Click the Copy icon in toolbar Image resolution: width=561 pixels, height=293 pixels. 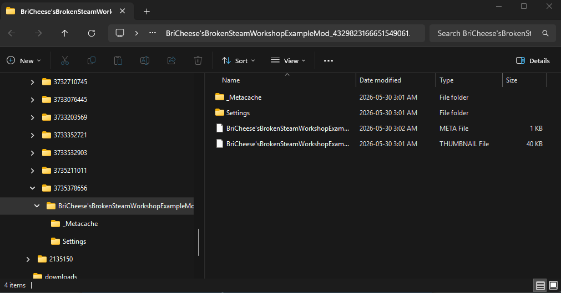point(92,61)
